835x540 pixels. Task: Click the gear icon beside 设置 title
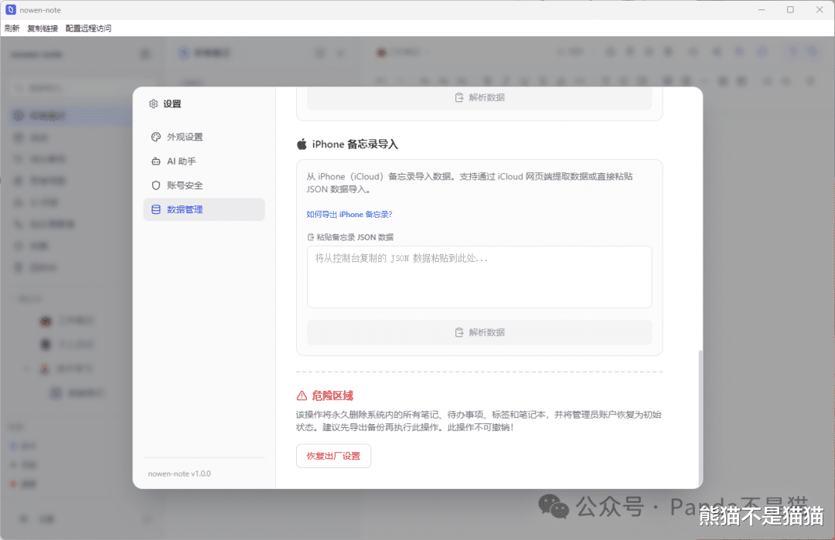point(153,104)
